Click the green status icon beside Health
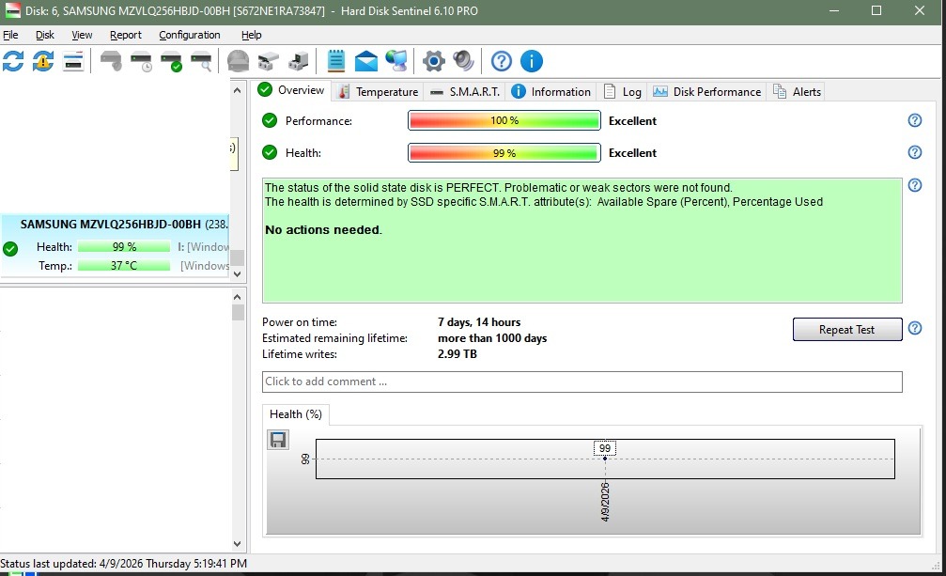 [270, 152]
